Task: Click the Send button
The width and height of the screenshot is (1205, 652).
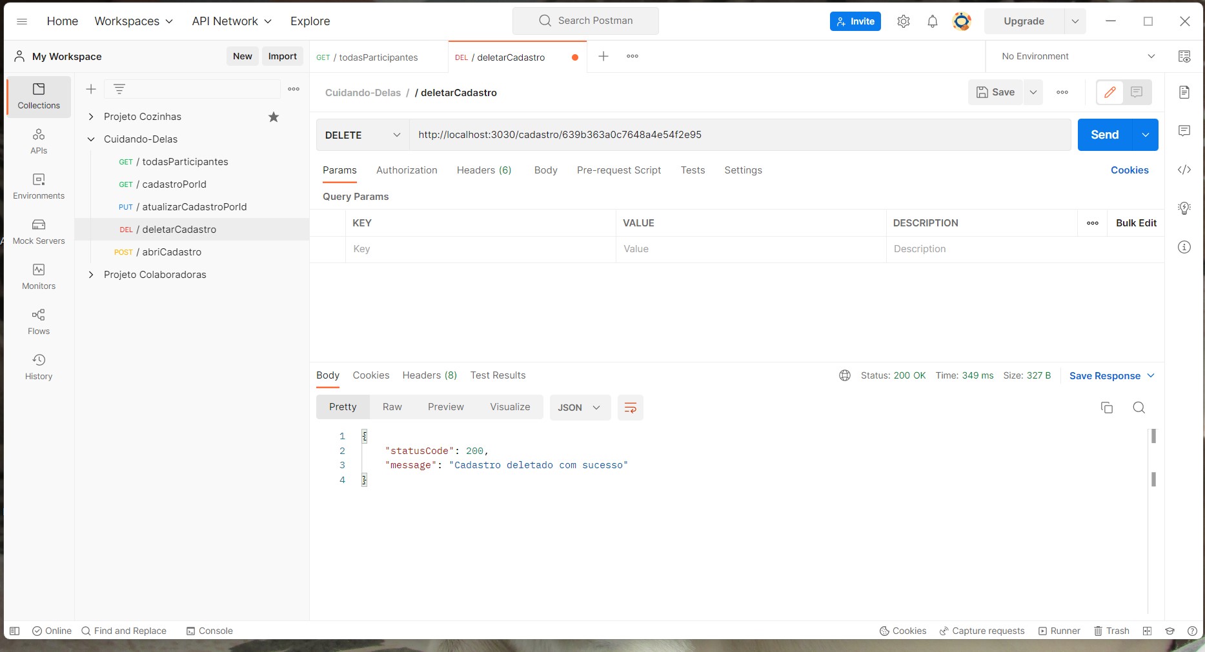Action: 1104,134
